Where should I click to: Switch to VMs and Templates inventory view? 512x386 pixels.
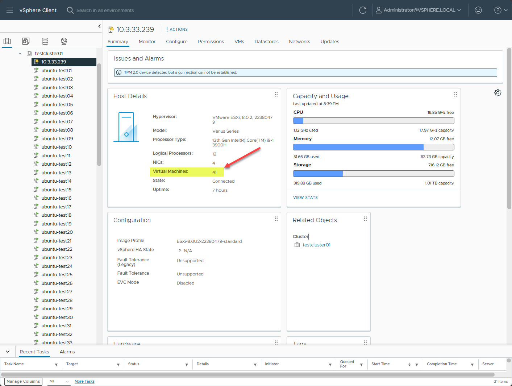(26, 41)
